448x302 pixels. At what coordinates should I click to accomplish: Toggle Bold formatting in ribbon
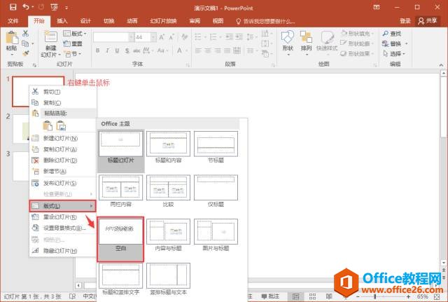[x=98, y=50]
